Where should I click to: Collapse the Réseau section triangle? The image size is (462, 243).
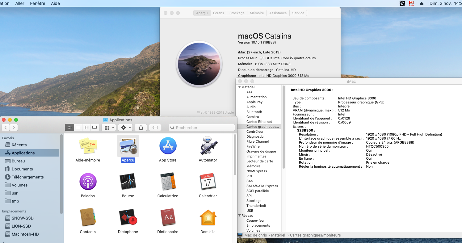239,216
